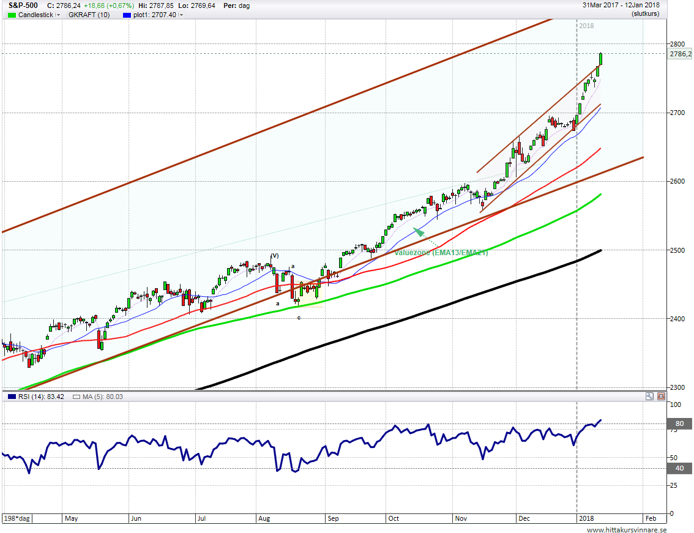
Task: Click the 2500 price axis label
Action: [x=677, y=250]
